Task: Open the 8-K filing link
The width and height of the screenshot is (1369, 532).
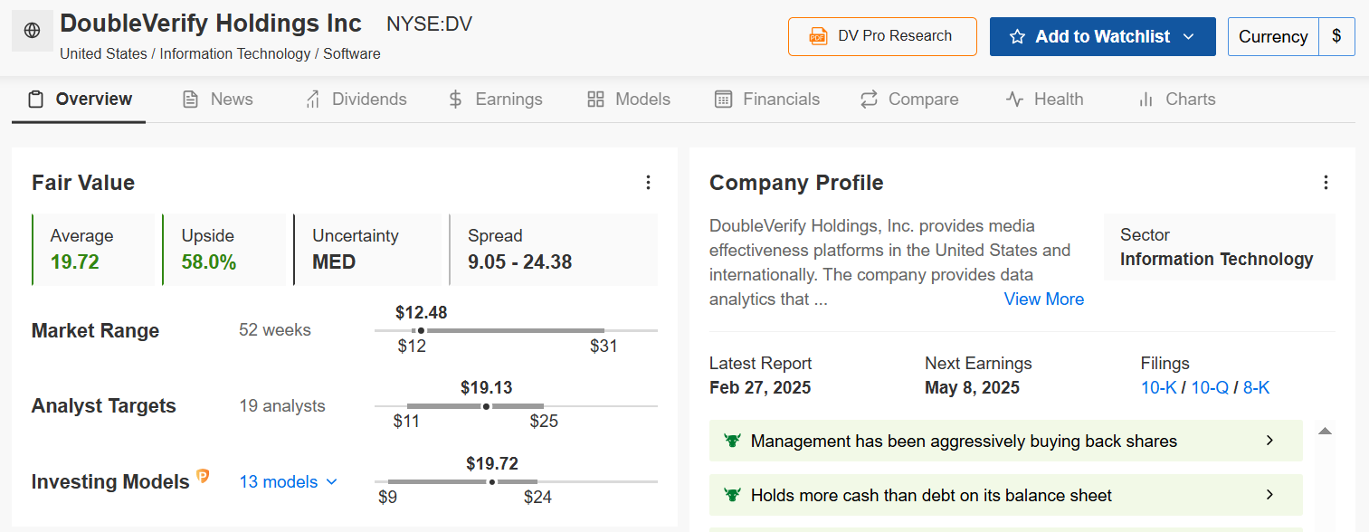Action: coord(1256,387)
